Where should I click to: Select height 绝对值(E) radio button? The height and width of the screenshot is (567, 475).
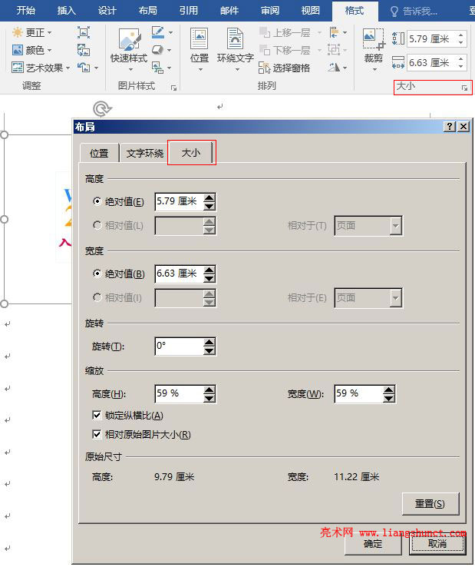(97, 201)
